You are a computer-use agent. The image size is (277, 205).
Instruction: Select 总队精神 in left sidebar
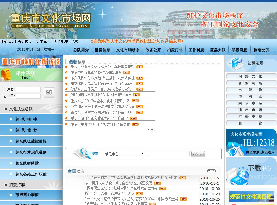click(x=26, y=119)
